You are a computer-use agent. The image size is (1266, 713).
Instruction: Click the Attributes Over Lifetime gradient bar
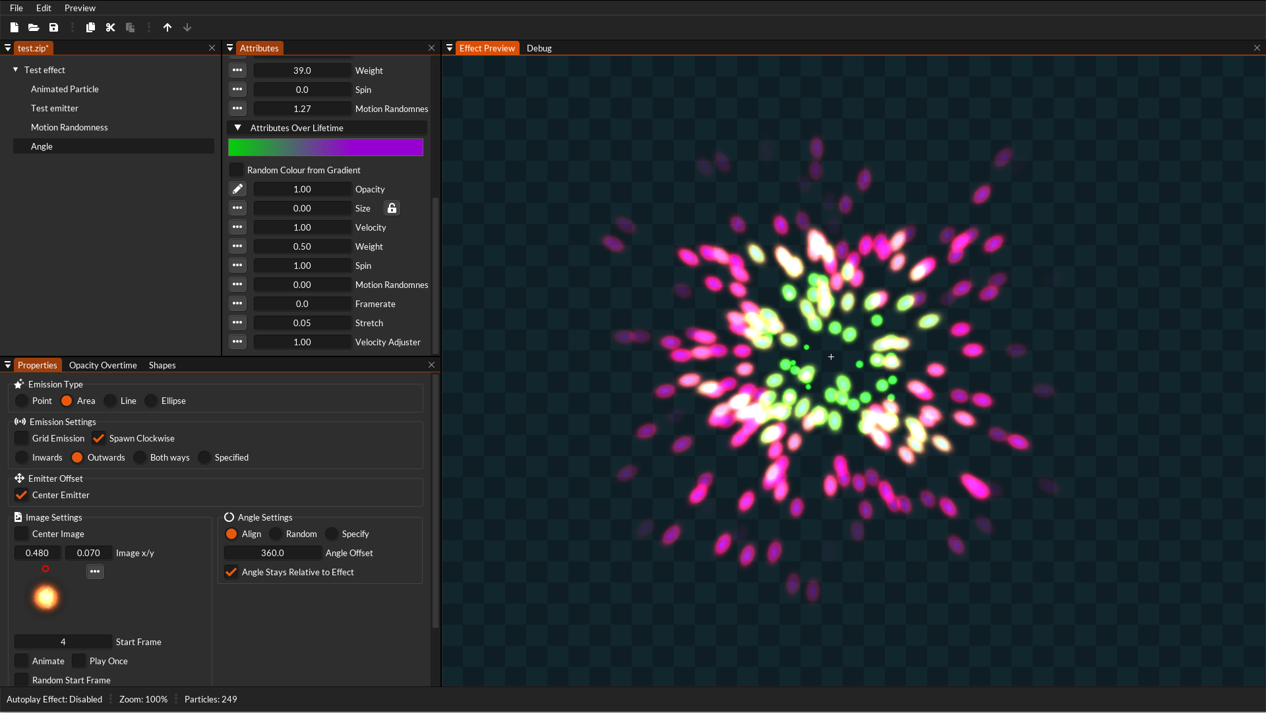point(326,147)
